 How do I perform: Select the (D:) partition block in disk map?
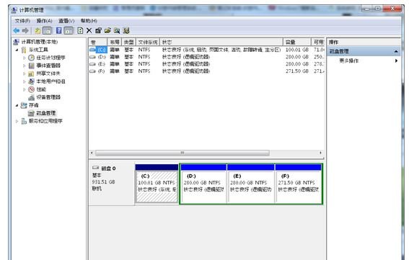click(x=203, y=184)
